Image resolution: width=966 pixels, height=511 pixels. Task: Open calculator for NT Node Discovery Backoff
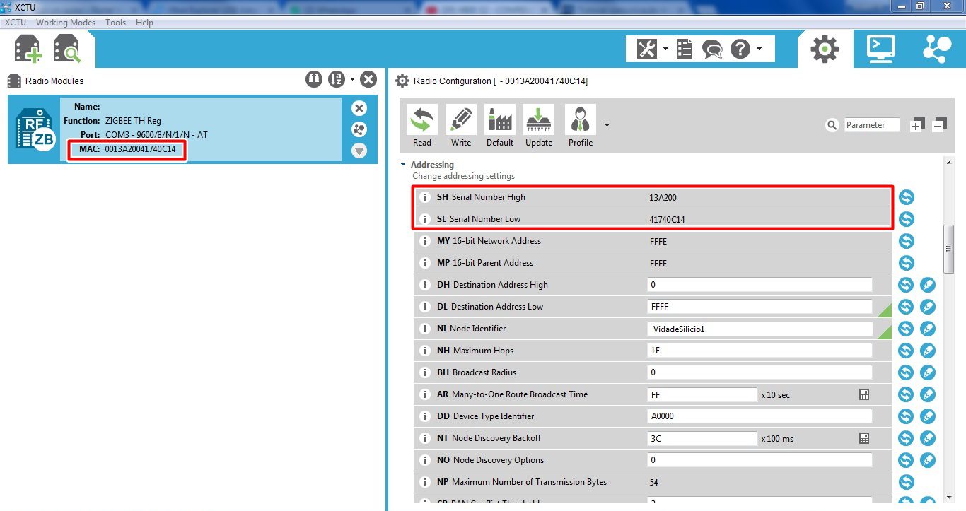click(x=863, y=438)
